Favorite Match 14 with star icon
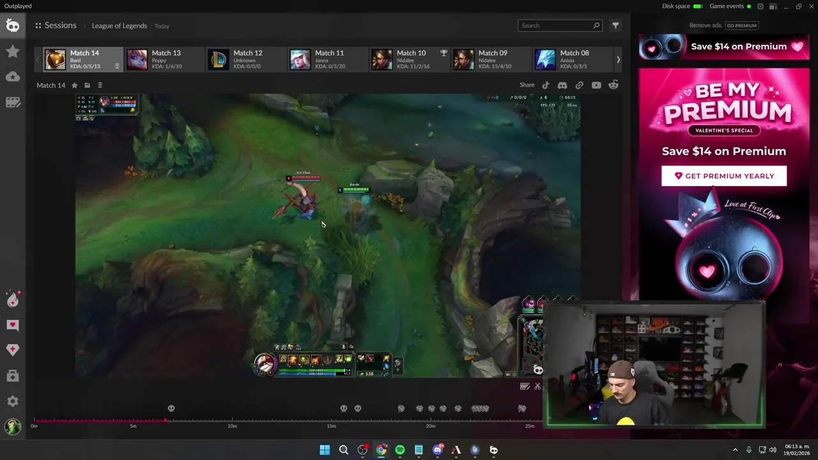818x460 pixels. click(74, 85)
